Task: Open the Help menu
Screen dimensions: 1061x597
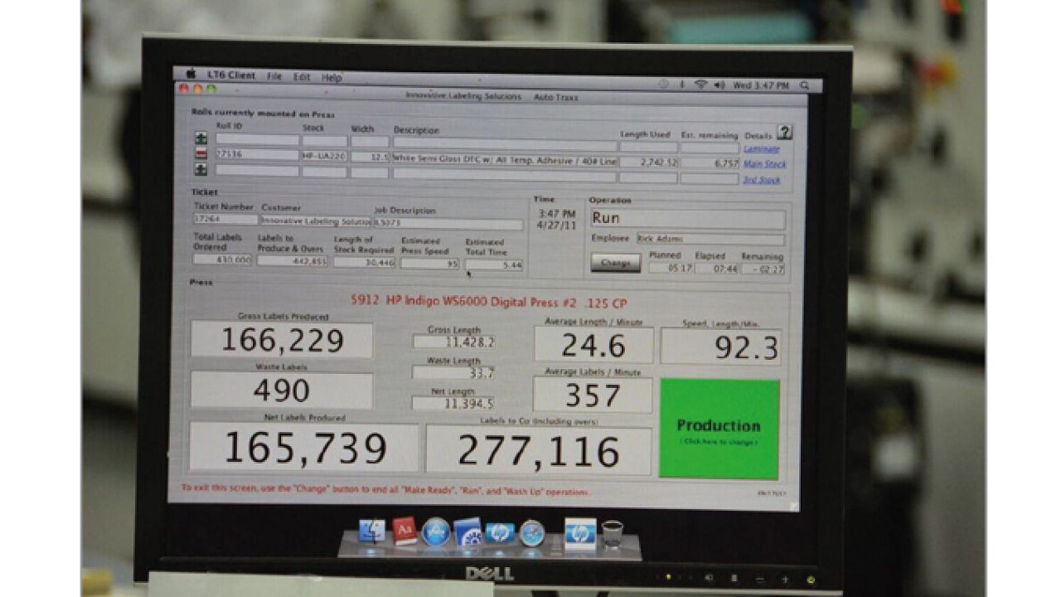Action: pyautogui.click(x=332, y=76)
